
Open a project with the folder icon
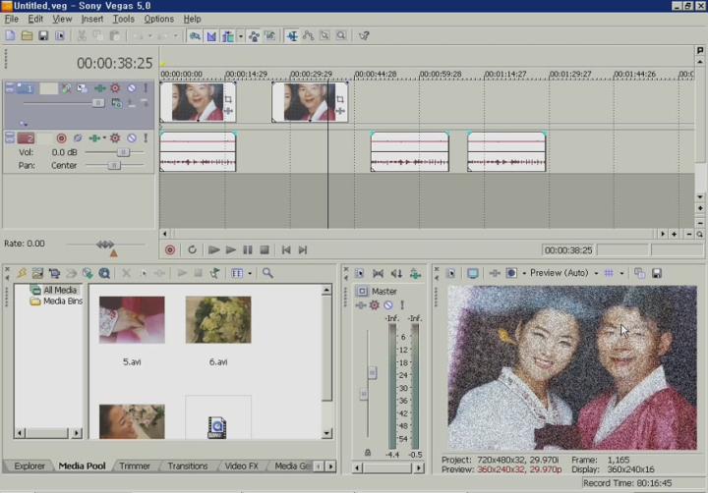point(27,35)
